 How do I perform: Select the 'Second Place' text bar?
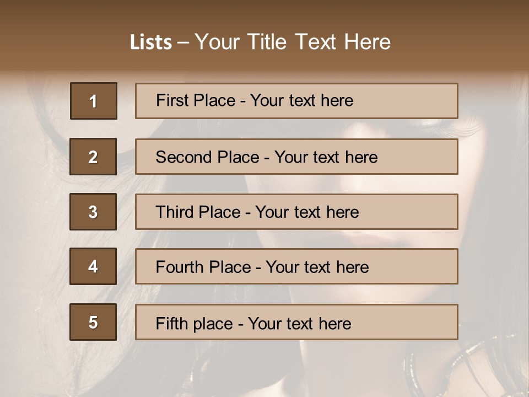296,157
